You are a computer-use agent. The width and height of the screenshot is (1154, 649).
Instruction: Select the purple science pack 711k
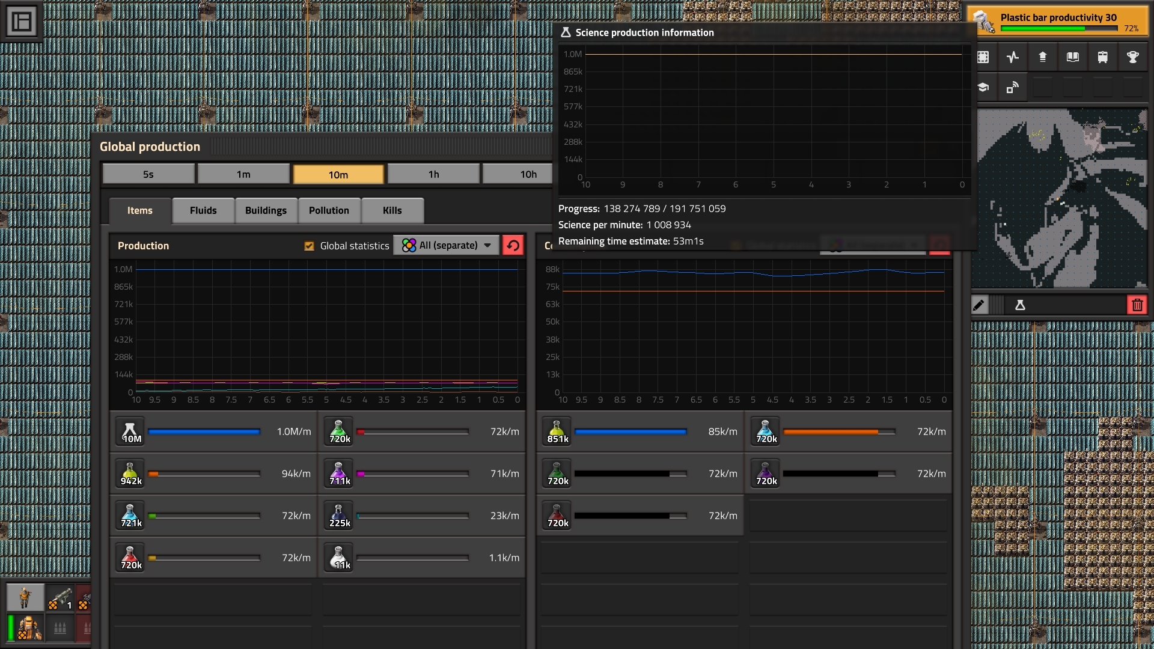339,474
